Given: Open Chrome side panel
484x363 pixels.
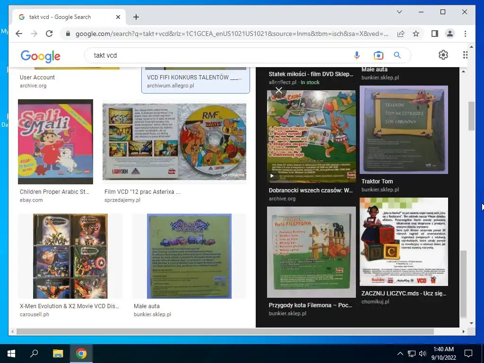Looking at the screenshot, I should point(435,34).
